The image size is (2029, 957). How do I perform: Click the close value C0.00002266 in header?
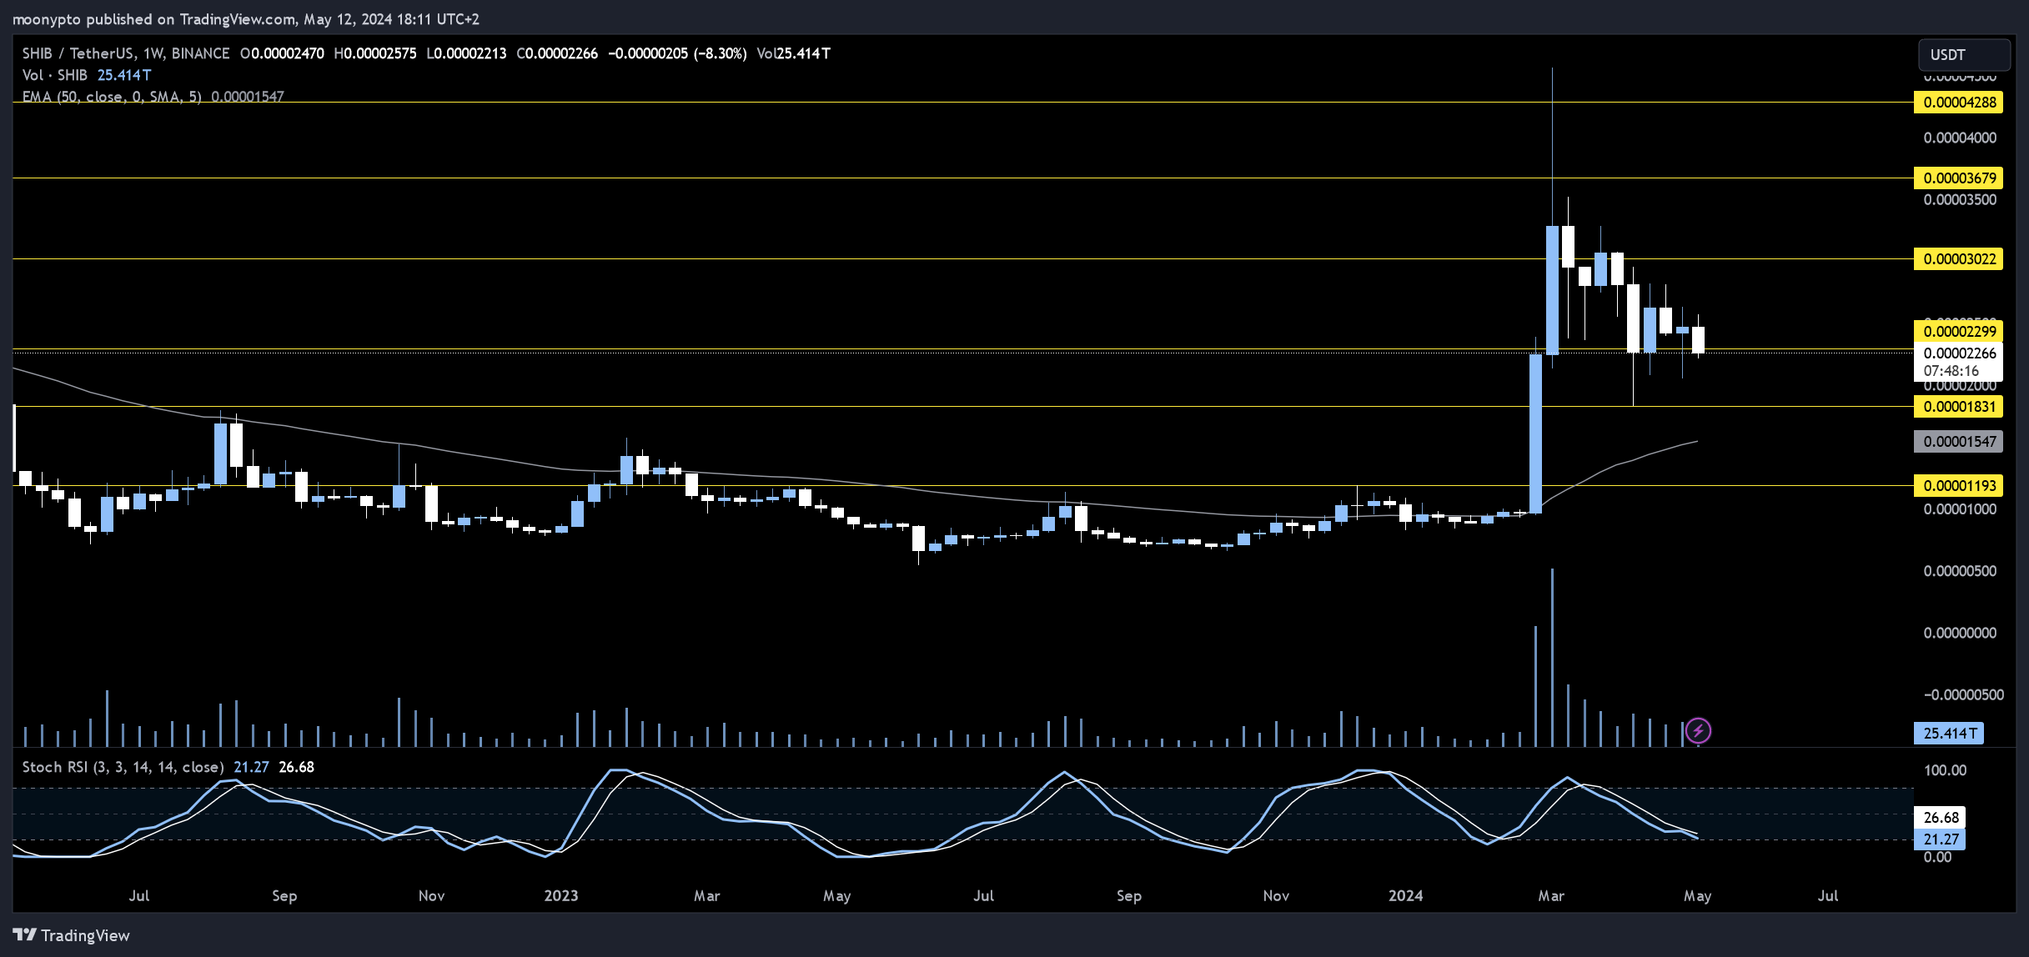pyautogui.click(x=557, y=53)
